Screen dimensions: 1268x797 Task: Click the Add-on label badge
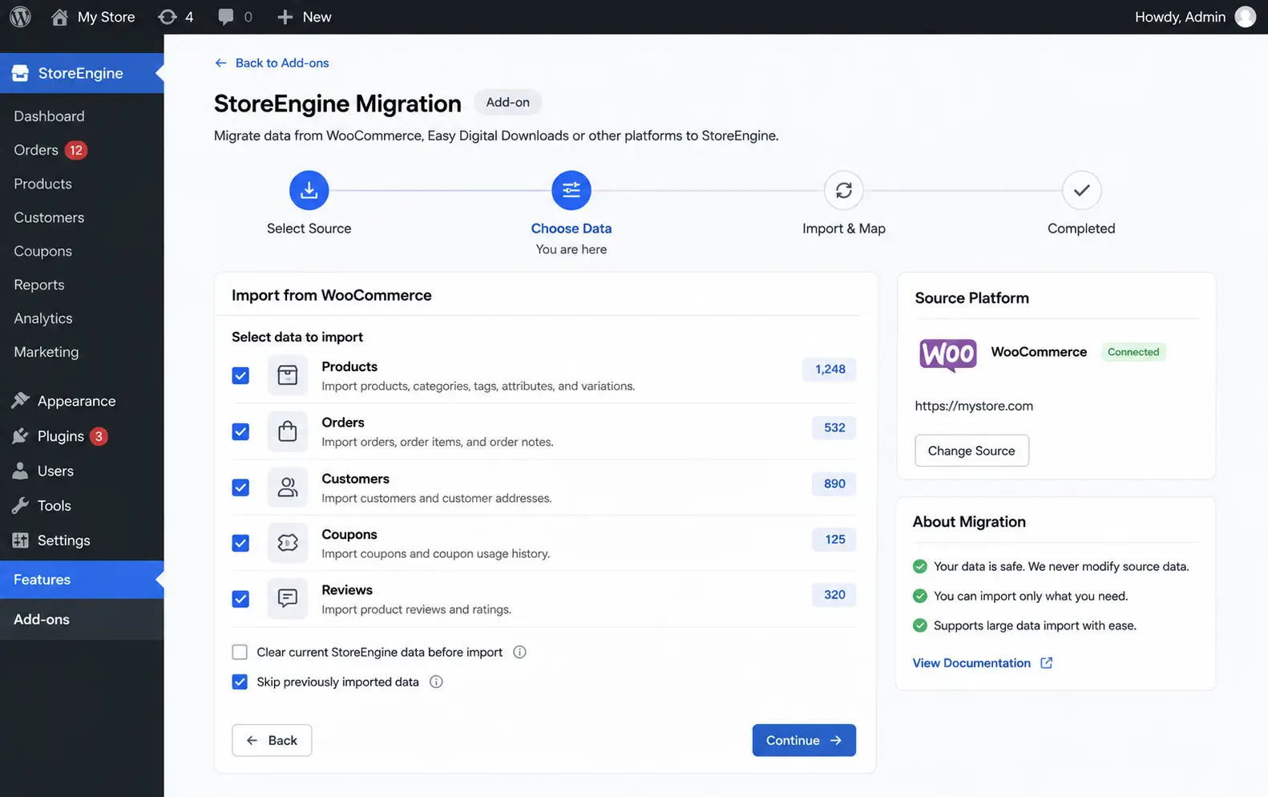(x=507, y=103)
